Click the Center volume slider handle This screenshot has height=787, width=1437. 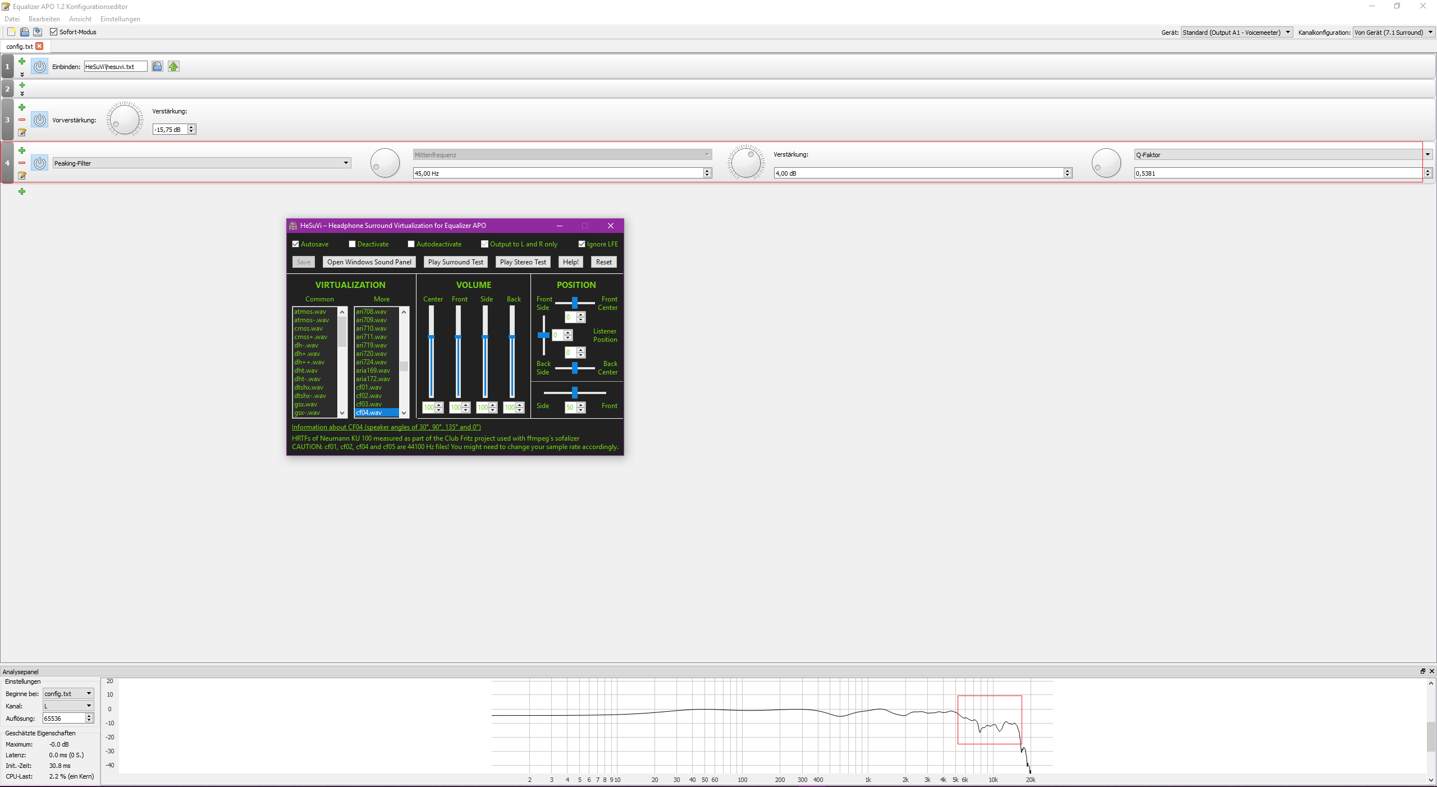[x=431, y=337]
